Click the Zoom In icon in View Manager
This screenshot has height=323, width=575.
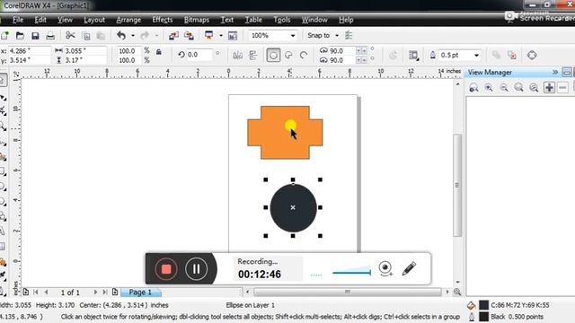[489, 88]
